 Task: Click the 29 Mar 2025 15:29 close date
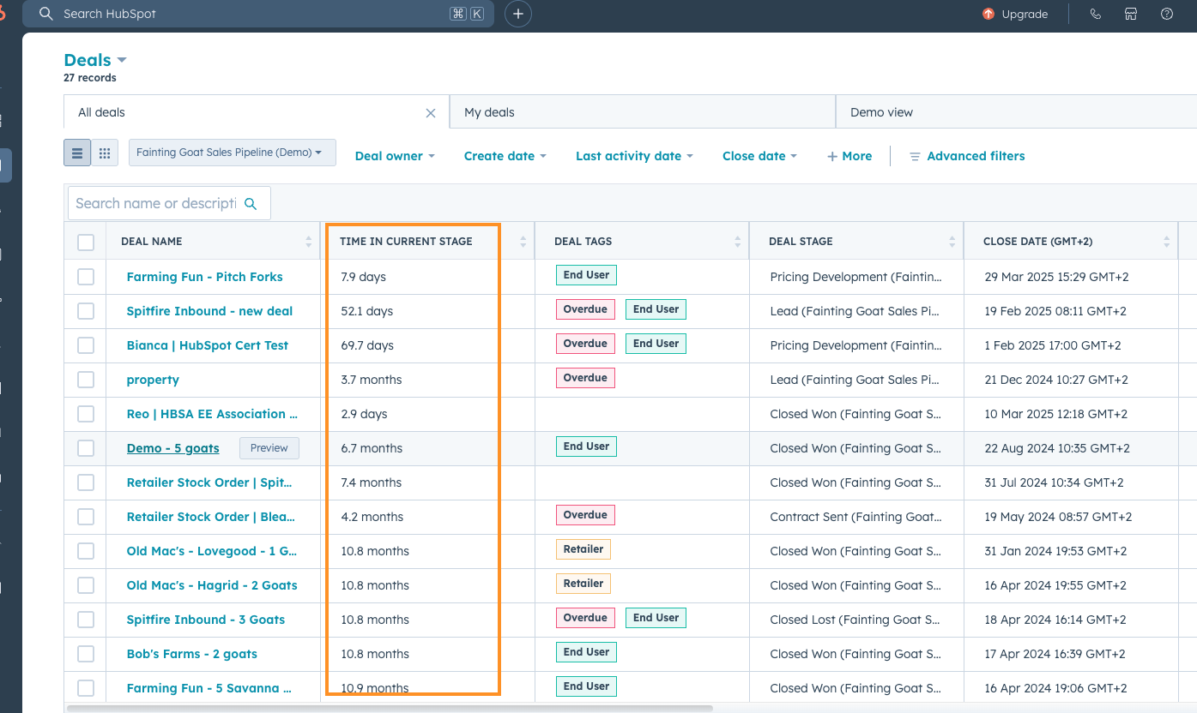[x=1055, y=277]
